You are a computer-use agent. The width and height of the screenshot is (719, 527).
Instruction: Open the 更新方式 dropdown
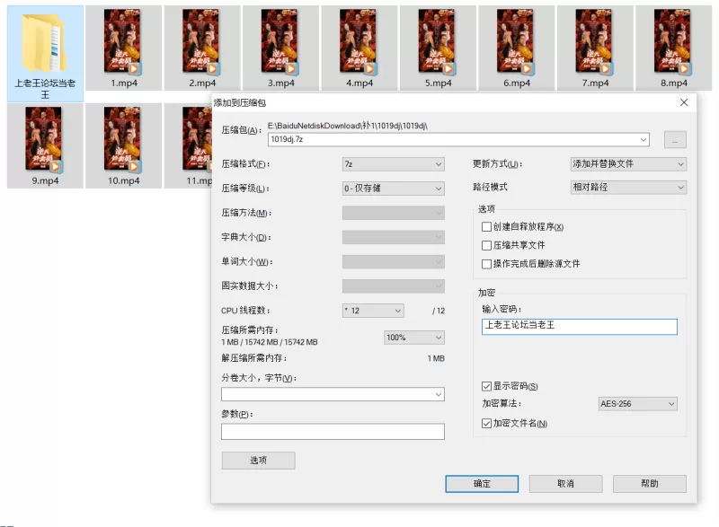tap(628, 164)
